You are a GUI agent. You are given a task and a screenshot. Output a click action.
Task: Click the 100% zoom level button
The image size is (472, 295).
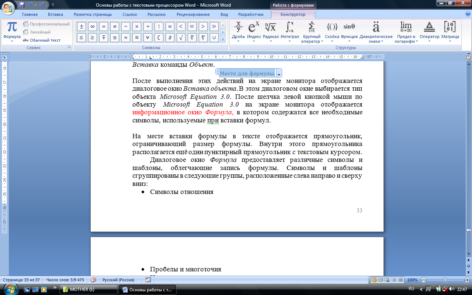click(x=412, y=280)
